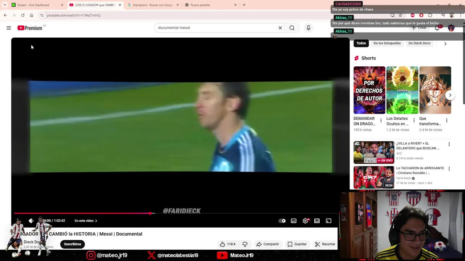Open the 'DEMANDAR ON DRAGO...' short thumbnail
The height and width of the screenshot is (261, 465).
369,90
